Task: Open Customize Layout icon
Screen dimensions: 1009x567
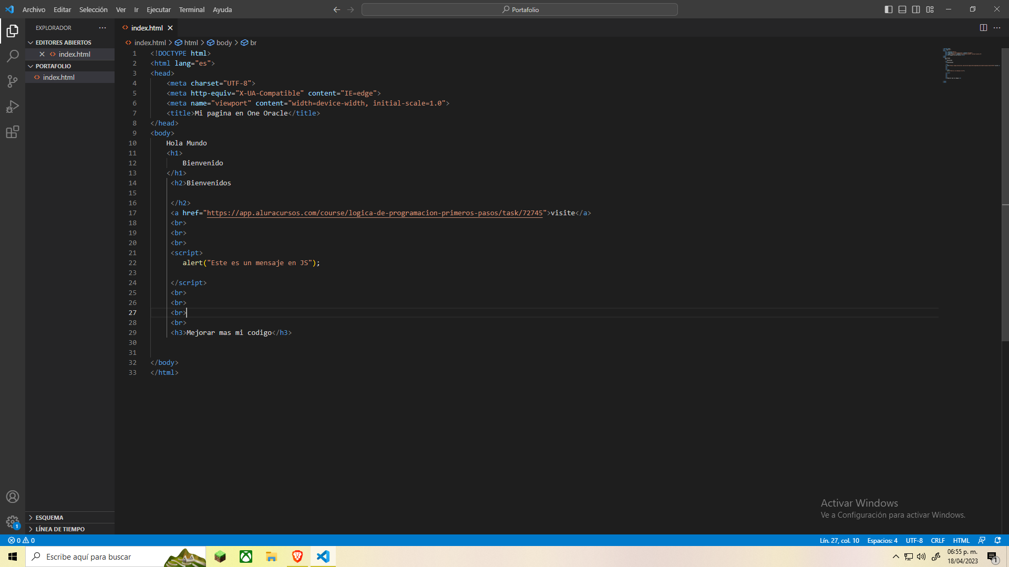Action: [x=930, y=9]
